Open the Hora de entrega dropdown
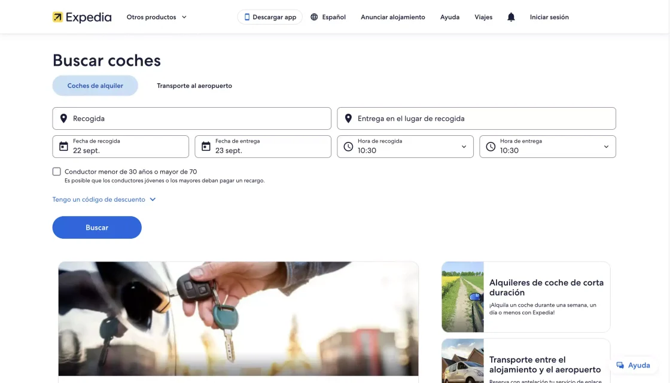Screen dimensions: 670x383 [x=547, y=147]
